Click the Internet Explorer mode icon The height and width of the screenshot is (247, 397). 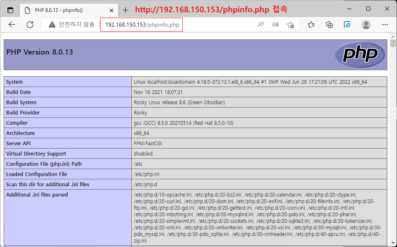coord(347,25)
